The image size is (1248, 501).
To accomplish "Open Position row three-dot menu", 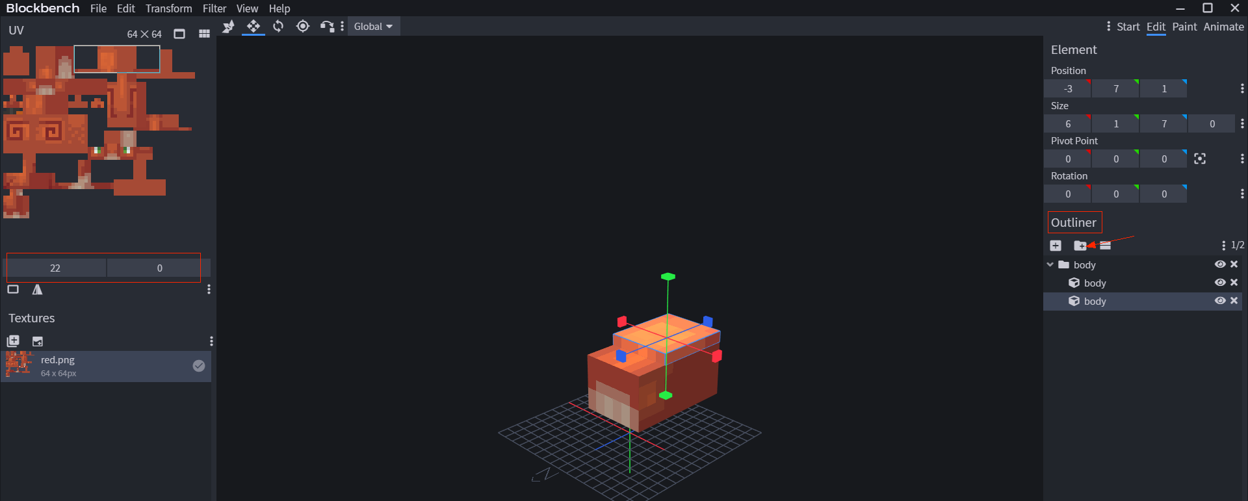I will tap(1242, 88).
